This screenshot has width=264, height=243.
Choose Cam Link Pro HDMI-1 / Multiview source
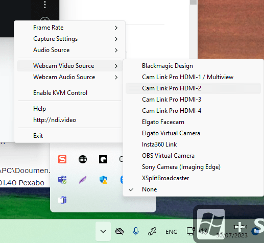coord(193,77)
